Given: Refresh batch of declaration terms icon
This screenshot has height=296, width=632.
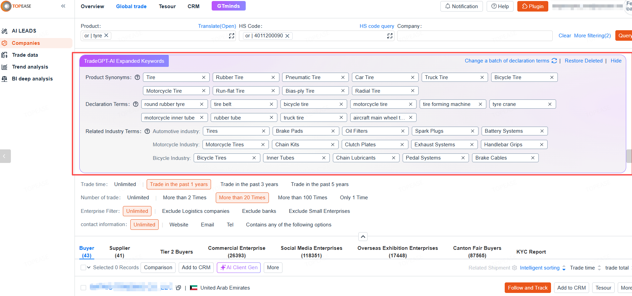Looking at the screenshot, I should pyautogui.click(x=554, y=61).
